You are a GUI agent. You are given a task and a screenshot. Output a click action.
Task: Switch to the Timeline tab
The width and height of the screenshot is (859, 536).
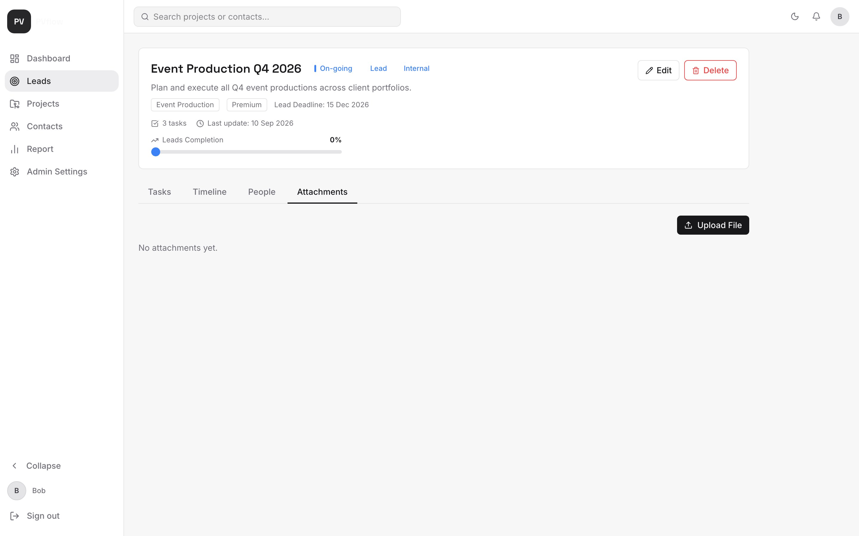coord(209,192)
